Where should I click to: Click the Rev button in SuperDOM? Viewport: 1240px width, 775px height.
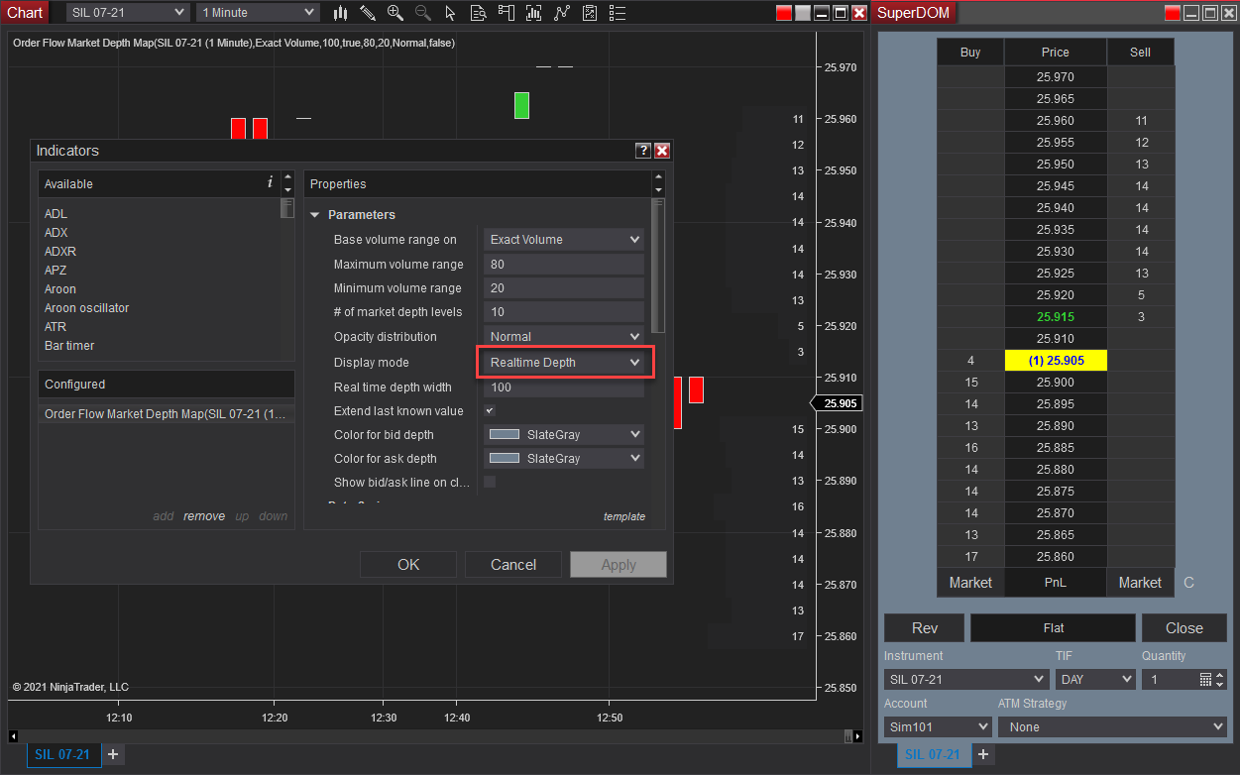(925, 628)
